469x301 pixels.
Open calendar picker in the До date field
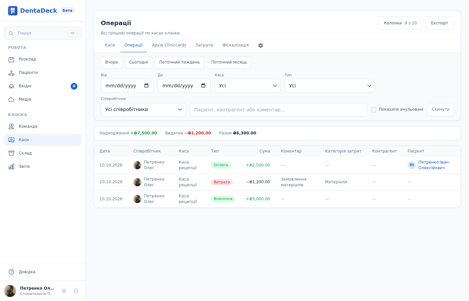[203, 86]
